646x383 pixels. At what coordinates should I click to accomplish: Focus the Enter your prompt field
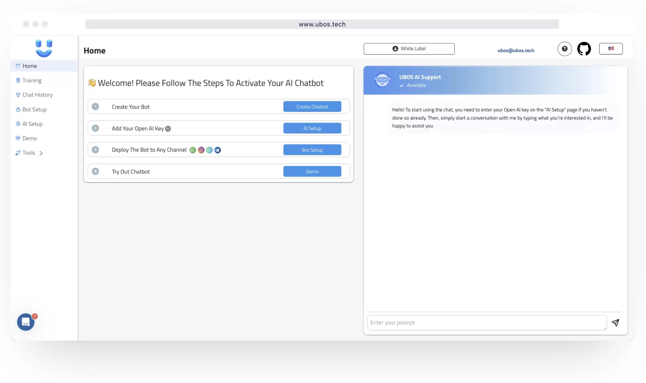[487, 323]
